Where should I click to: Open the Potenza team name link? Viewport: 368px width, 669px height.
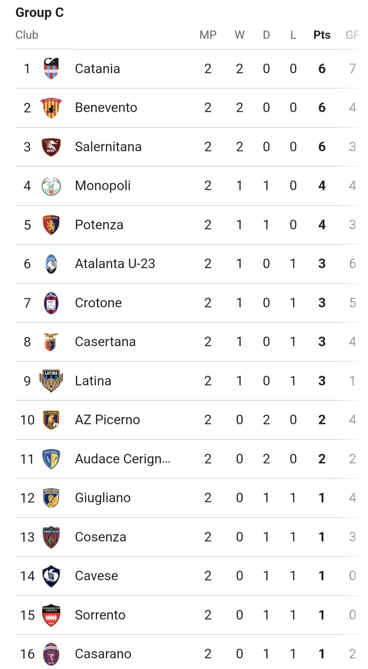(99, 225)
